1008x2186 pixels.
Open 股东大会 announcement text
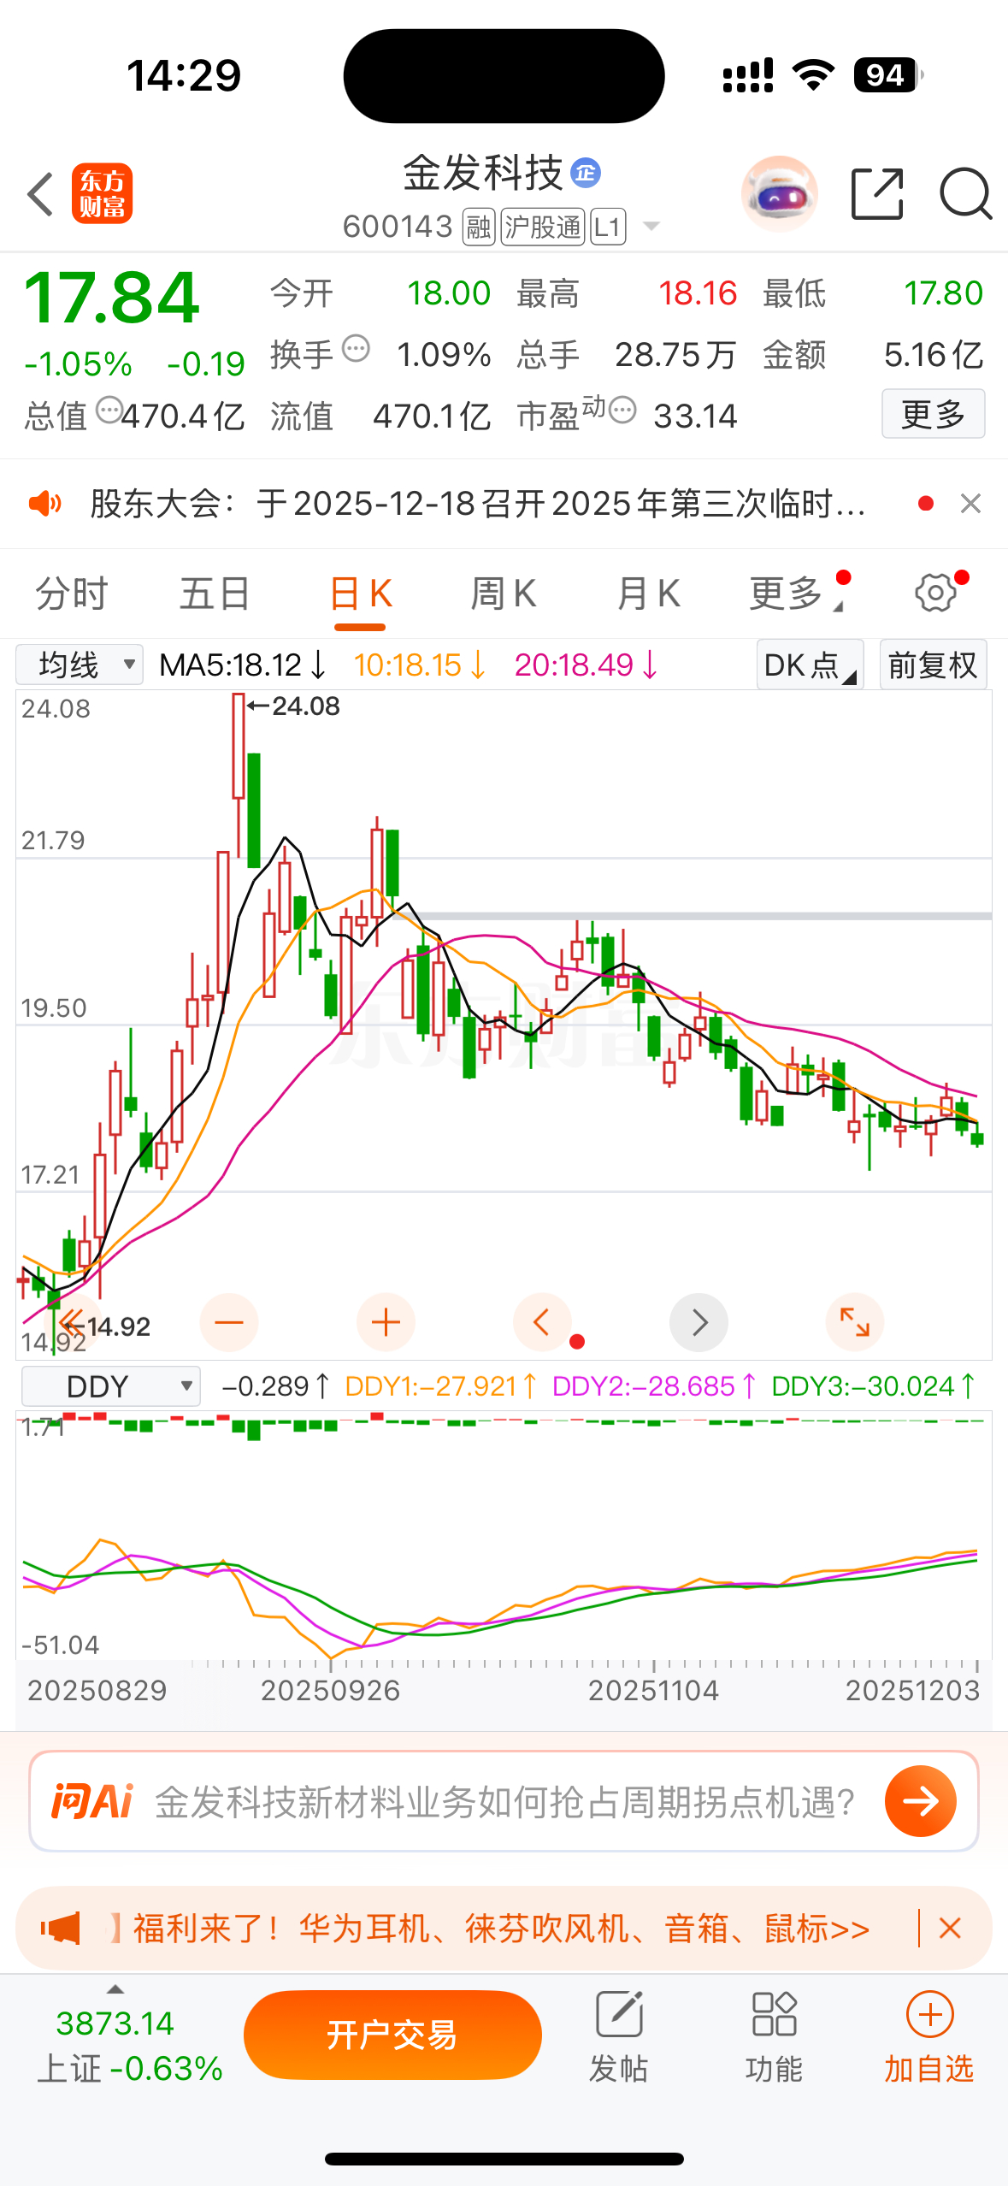point(478,504)
